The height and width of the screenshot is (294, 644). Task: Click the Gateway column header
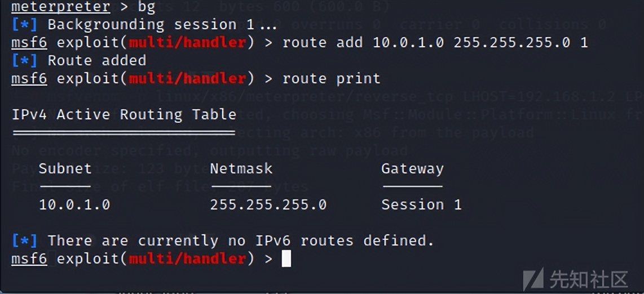coord(412,169)
